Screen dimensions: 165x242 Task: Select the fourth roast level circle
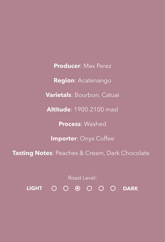point(89,188)
